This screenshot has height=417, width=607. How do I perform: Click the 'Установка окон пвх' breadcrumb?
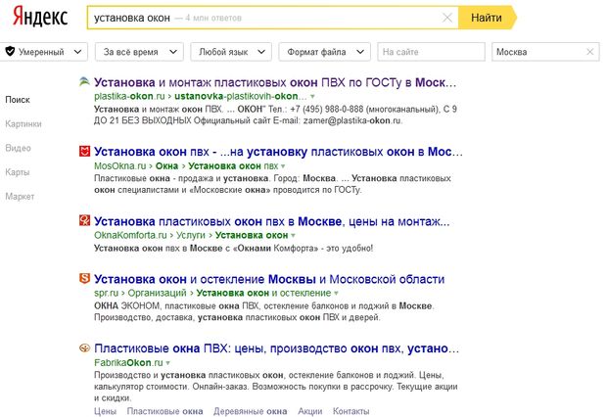(x=233, y=165)
